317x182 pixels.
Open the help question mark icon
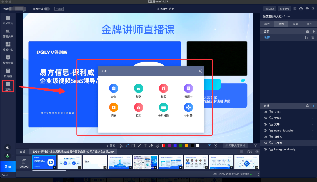tap(301, 9)
